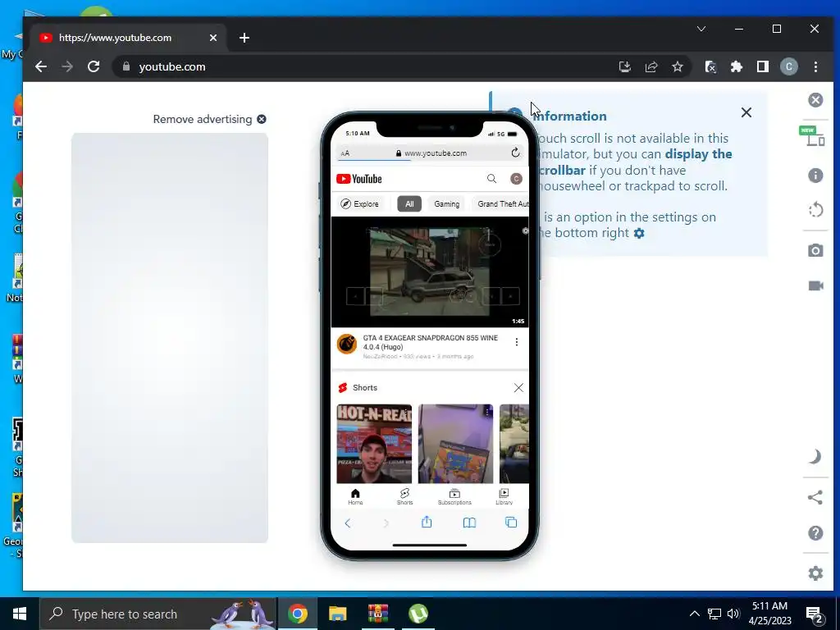The width and height of the screenshot is (840, 630).
Task: Click Chrome's back arrow button
Action: (x=41, y=66)
